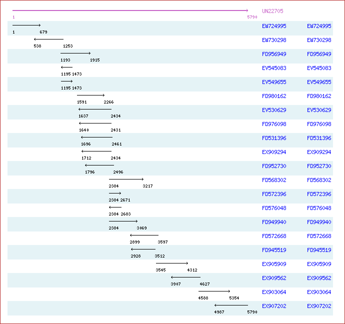The width and height of the screenshot is (345, 324).
Task: Open the left-column FD531396 link
Action: coord(274,138)
